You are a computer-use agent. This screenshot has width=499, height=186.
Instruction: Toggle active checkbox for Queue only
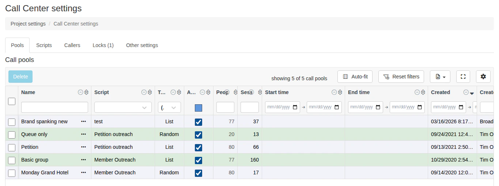click(199, 135)
